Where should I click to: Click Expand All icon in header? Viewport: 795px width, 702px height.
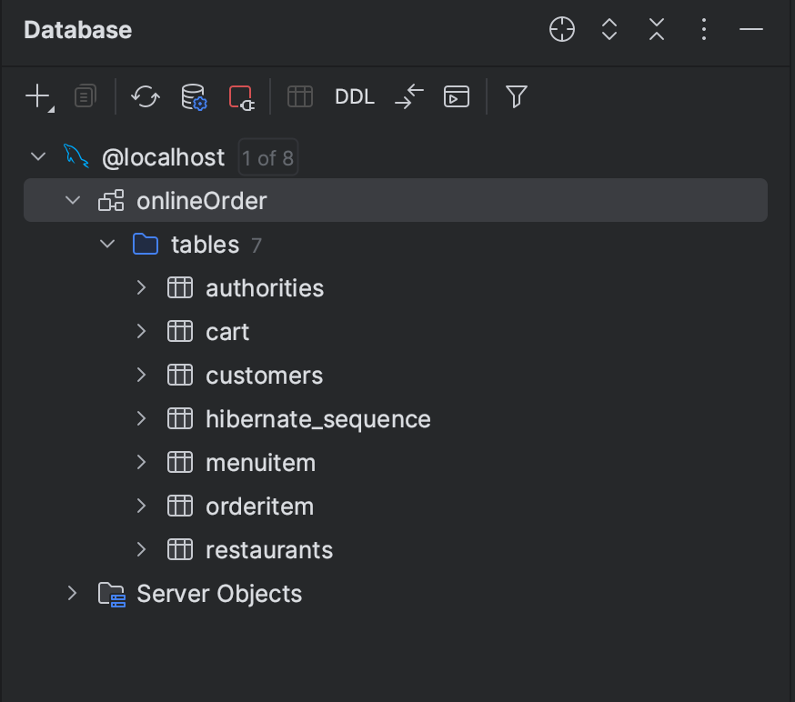tap(609, 30)
